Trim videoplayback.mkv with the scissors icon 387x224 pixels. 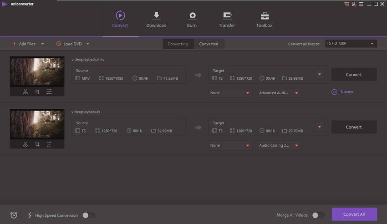coord(25,92)
